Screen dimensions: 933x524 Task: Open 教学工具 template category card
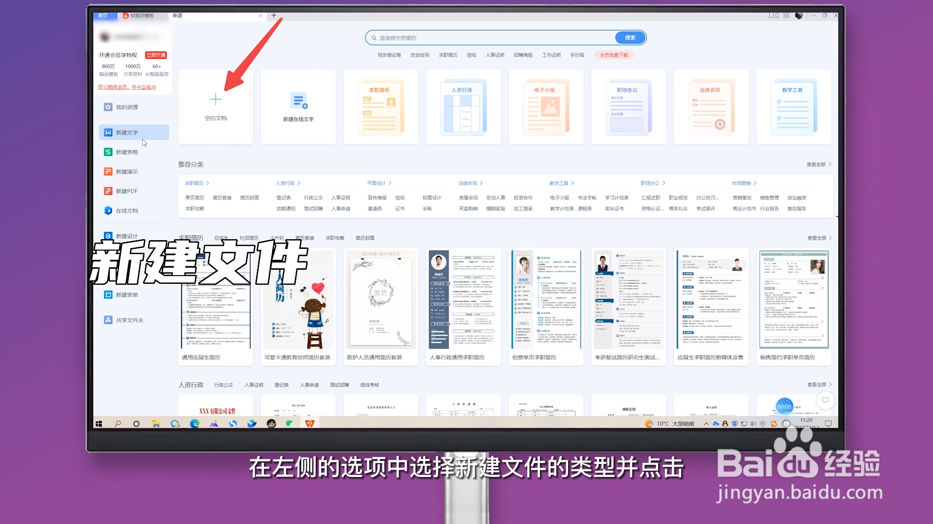coord(794,107)
